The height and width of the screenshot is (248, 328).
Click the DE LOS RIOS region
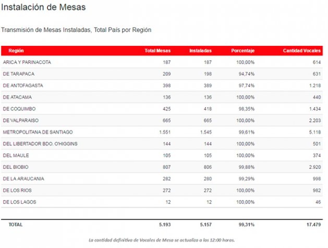point(19,190)
